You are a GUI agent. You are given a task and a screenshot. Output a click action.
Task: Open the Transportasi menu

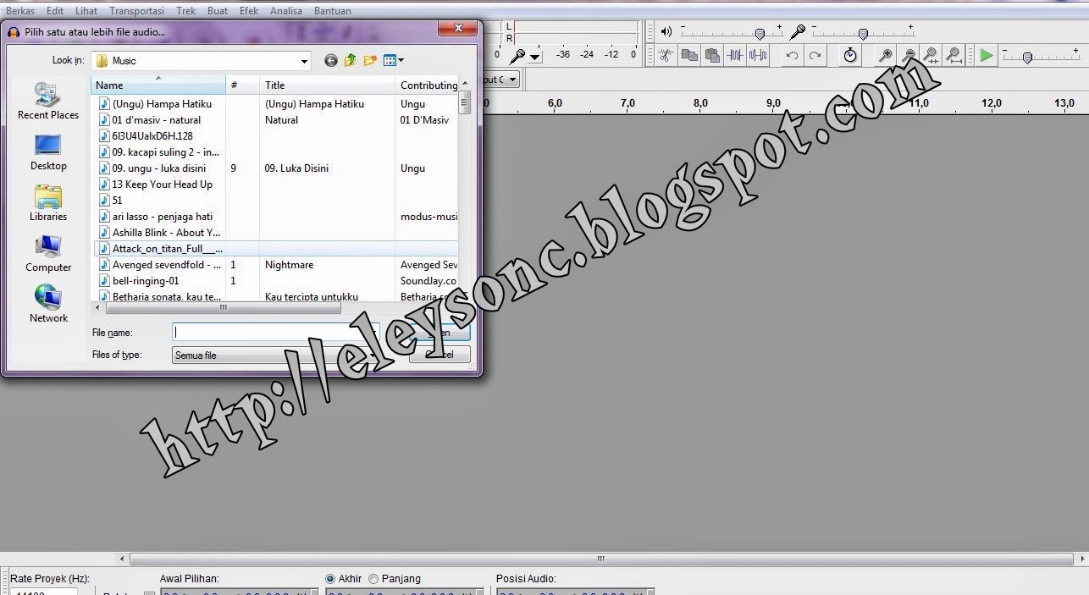click(x=136, y=11)
